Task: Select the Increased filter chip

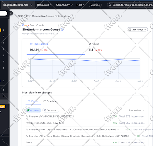Action: click(x=34, y=110)
